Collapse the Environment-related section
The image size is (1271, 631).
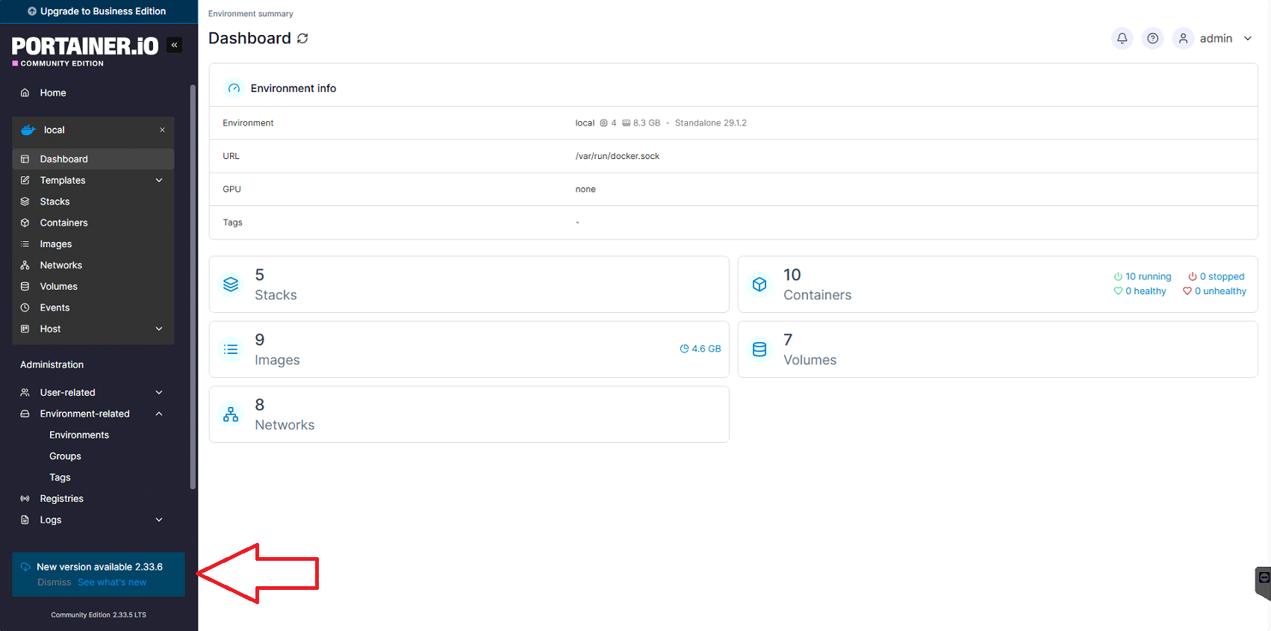click(159, 414)
